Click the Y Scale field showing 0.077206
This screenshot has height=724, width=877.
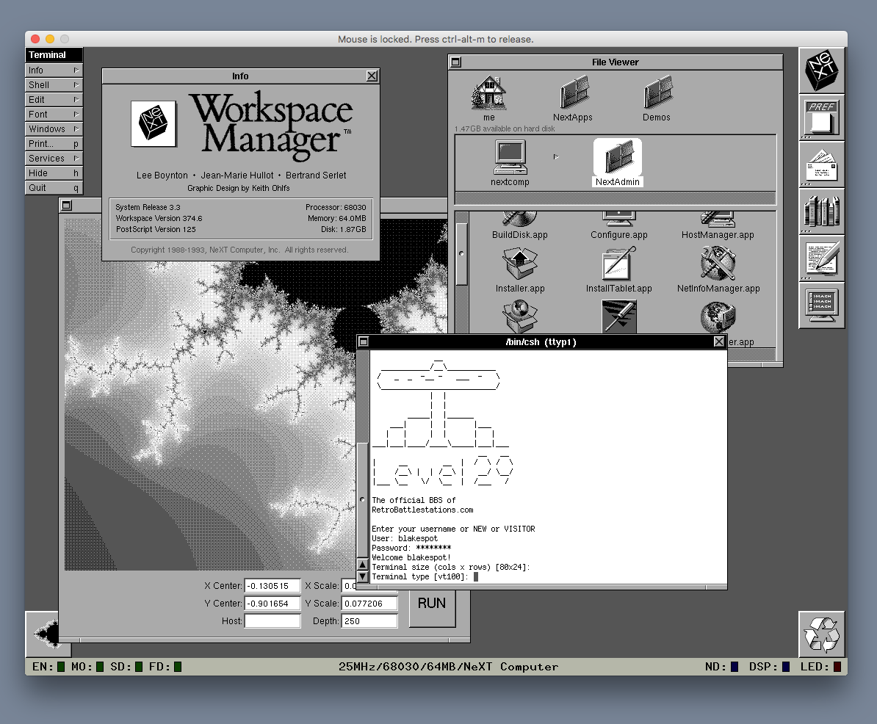[369, 604]
